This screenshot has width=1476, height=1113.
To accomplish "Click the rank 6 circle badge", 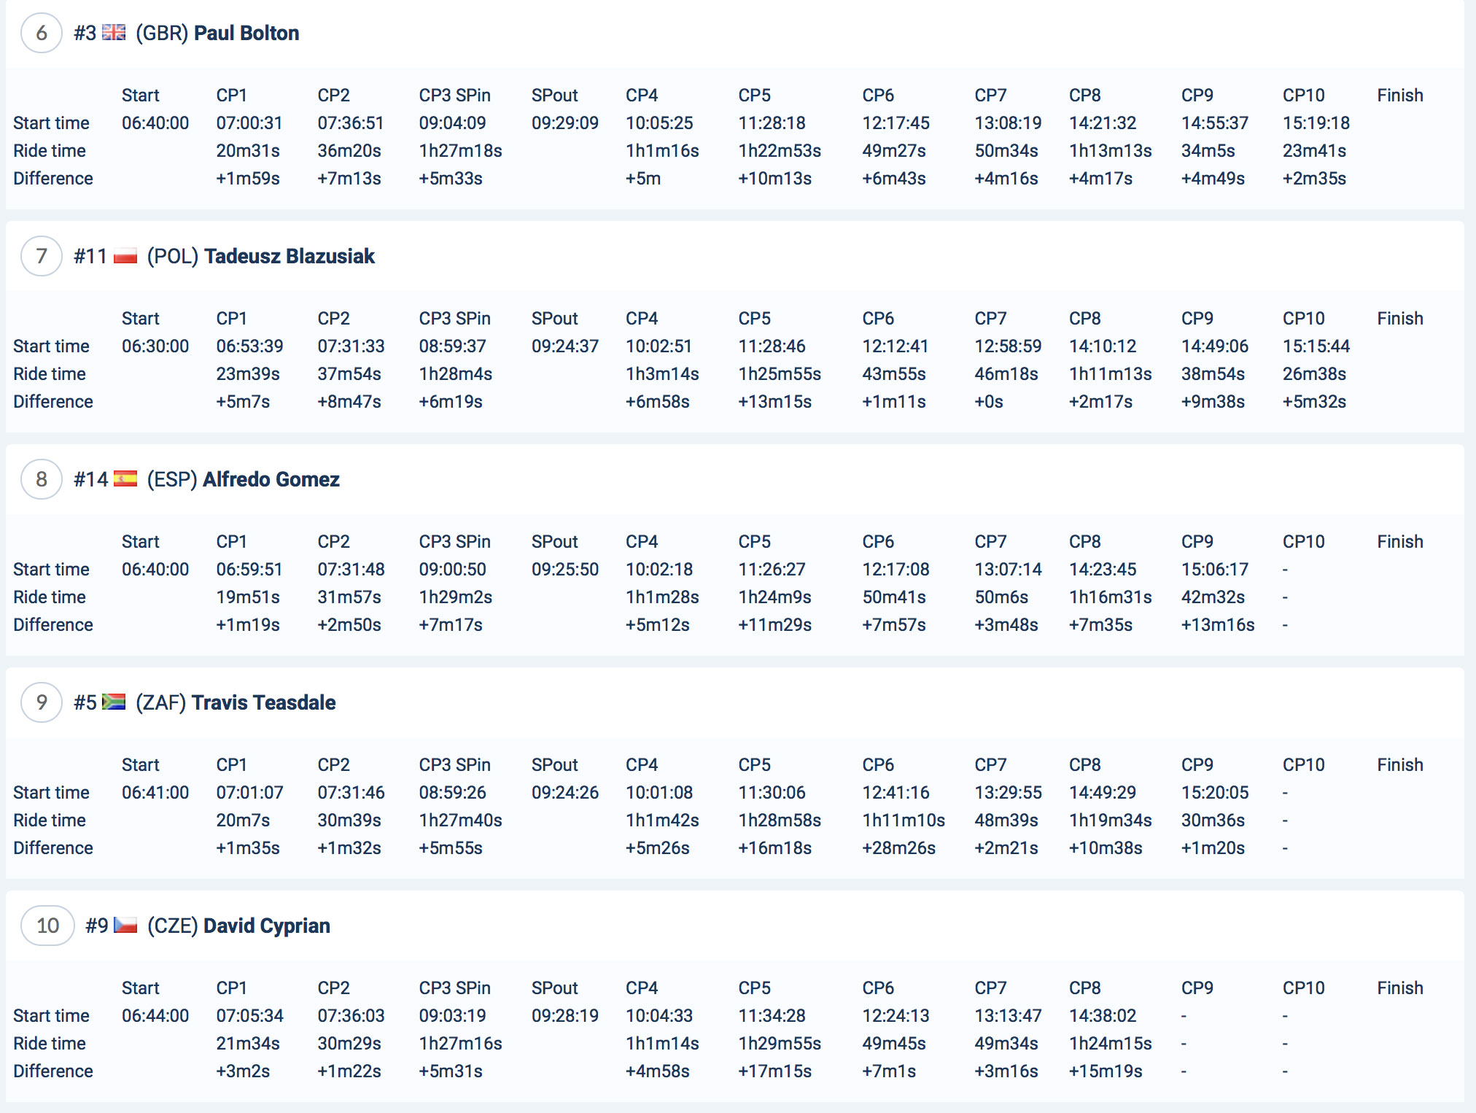I will point(42,33).
